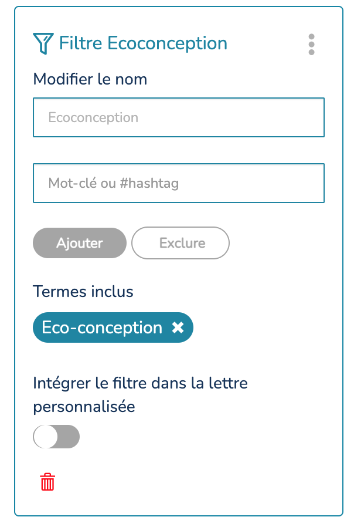Click the Exclure button
The height and width of the screenshot is (527, 354).
click(181, 243)
